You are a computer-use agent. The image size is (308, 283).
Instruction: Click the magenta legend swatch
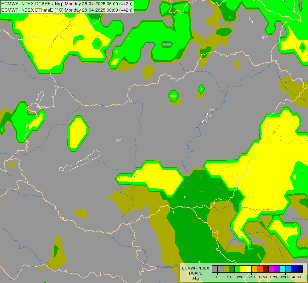(272, 269)
